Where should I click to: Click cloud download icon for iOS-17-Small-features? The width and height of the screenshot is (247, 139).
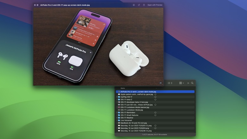(155, 115)
